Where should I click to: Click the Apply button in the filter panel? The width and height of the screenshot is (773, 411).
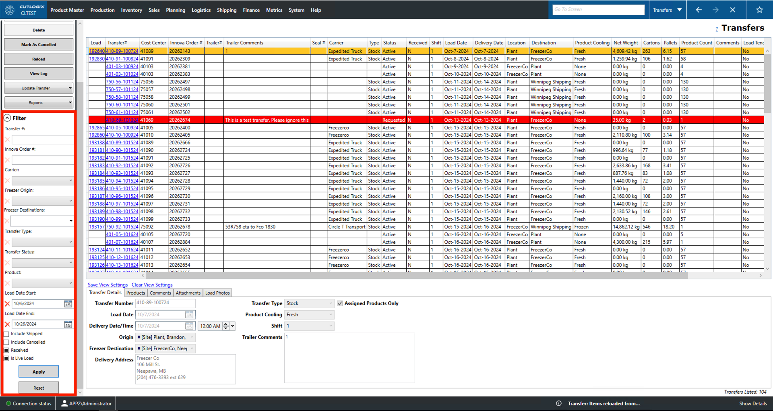click(39, 371)
